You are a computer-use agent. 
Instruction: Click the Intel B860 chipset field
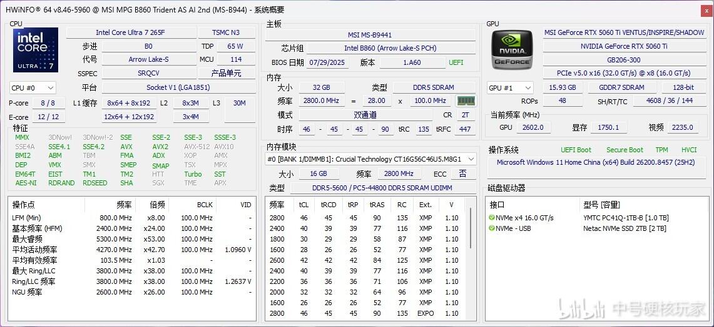390,48
